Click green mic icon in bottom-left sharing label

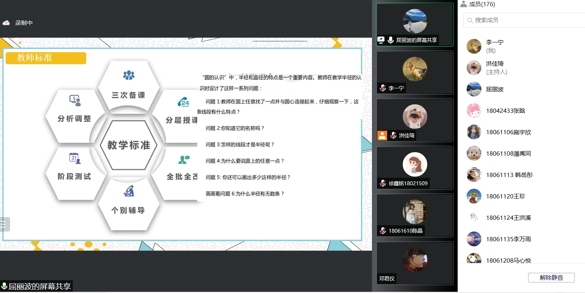click(x=4, y=287)
